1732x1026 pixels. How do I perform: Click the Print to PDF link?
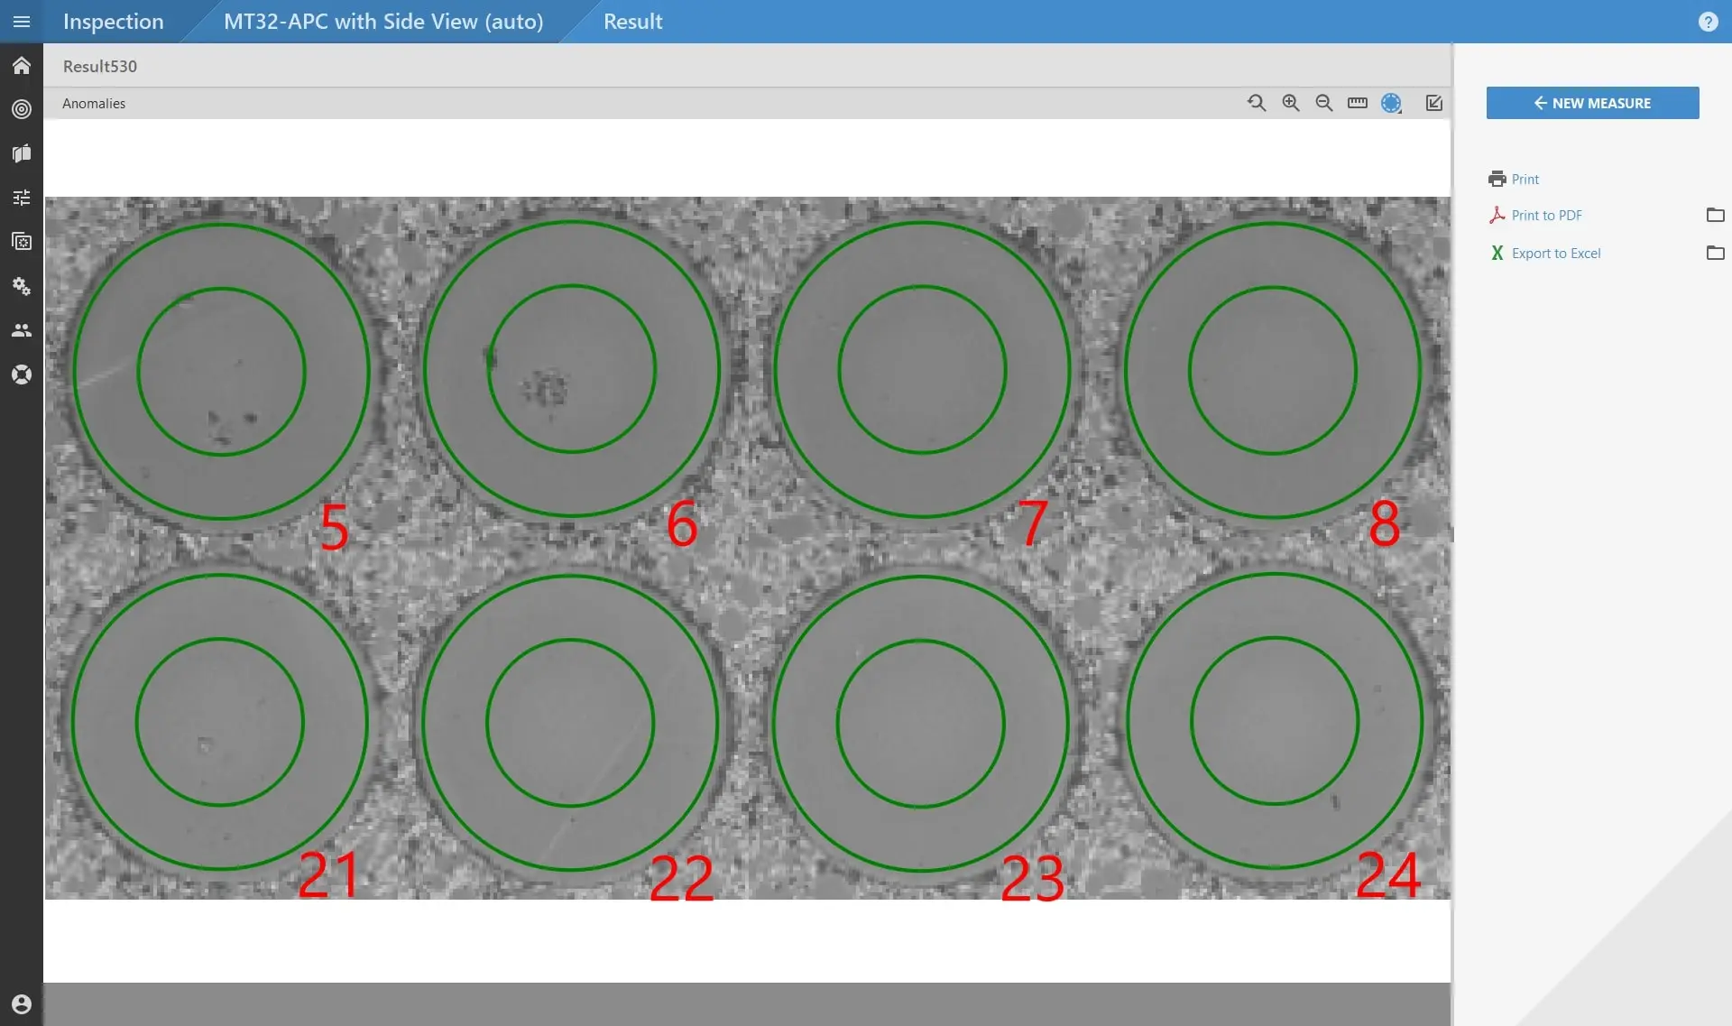pyautogui.click(x=1546, y=215)
